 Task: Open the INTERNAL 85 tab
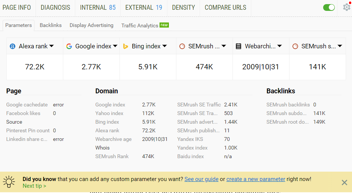pos(98,7)
